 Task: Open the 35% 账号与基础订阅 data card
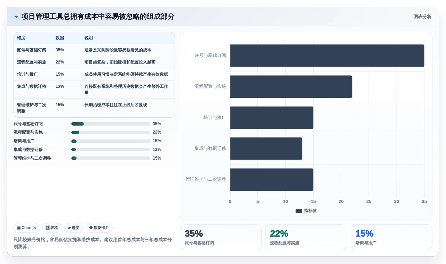221,237
